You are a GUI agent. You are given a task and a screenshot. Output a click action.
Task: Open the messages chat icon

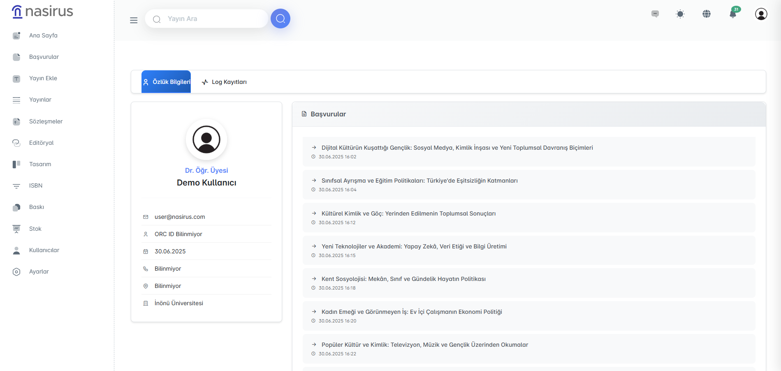click(x=655, y=14)
